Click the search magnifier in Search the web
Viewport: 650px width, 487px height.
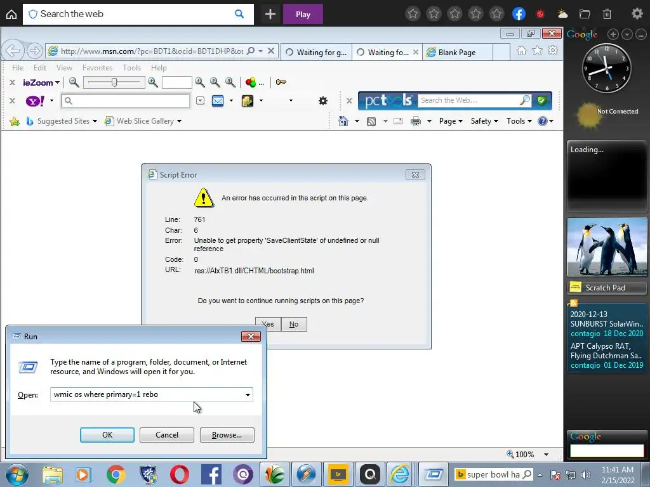click(x=239, y=14)
